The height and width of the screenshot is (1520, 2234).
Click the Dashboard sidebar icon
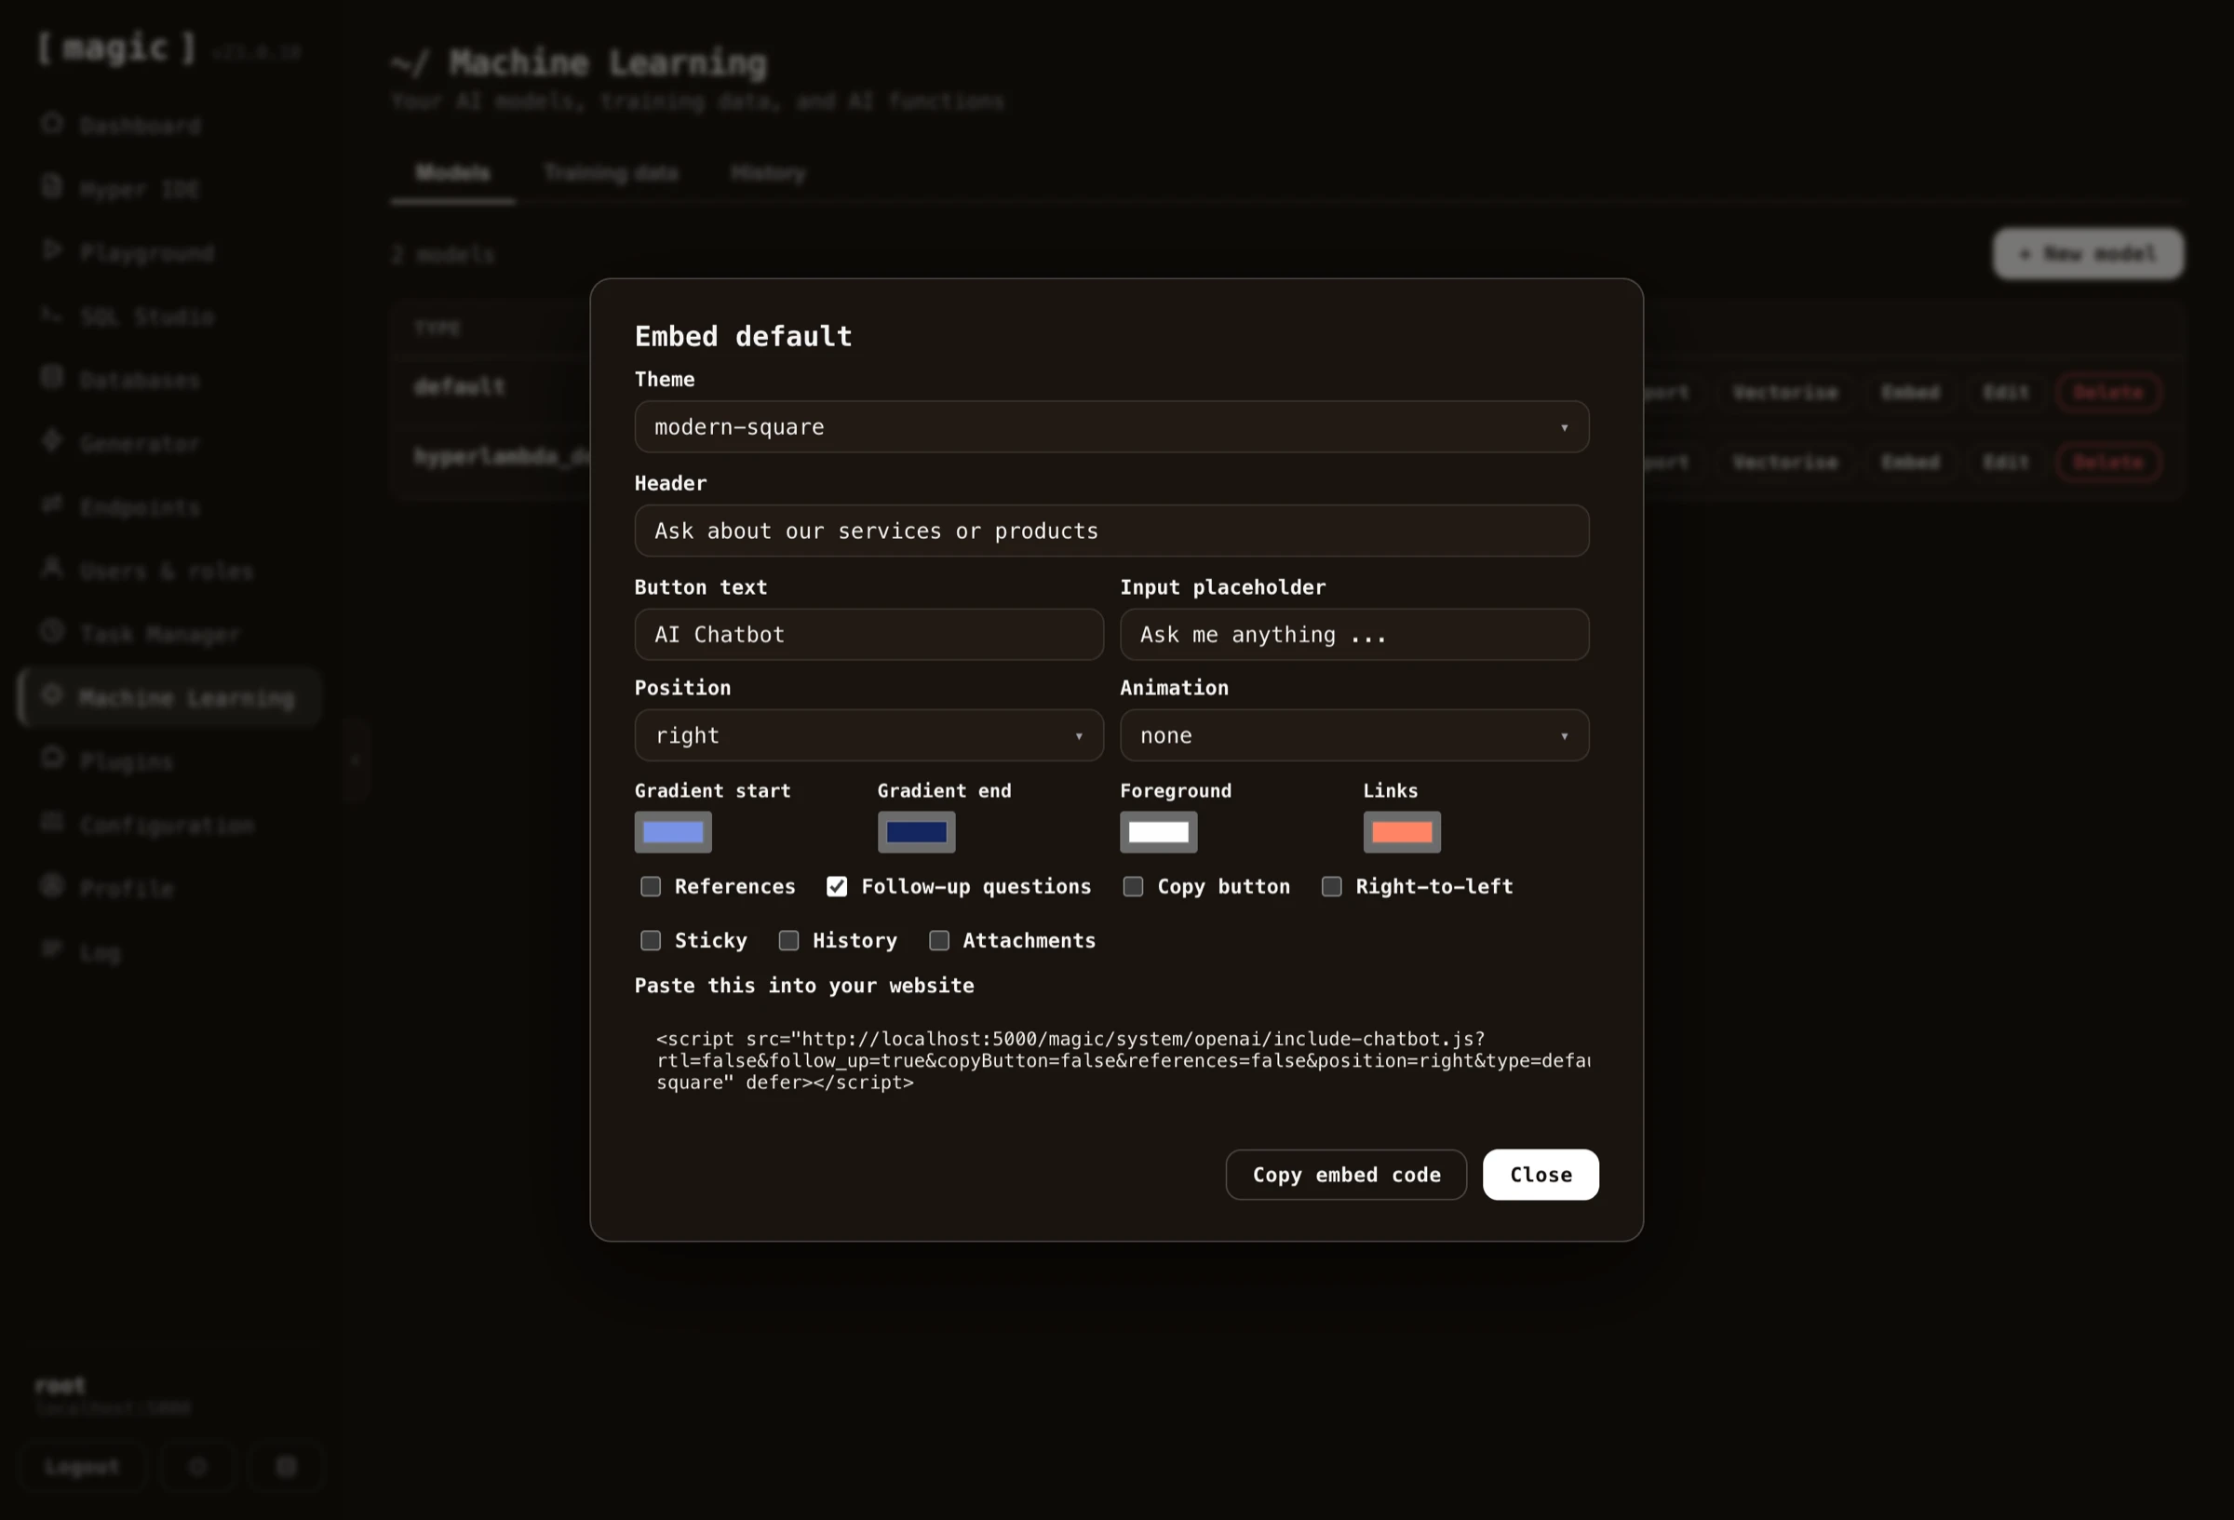52,124
